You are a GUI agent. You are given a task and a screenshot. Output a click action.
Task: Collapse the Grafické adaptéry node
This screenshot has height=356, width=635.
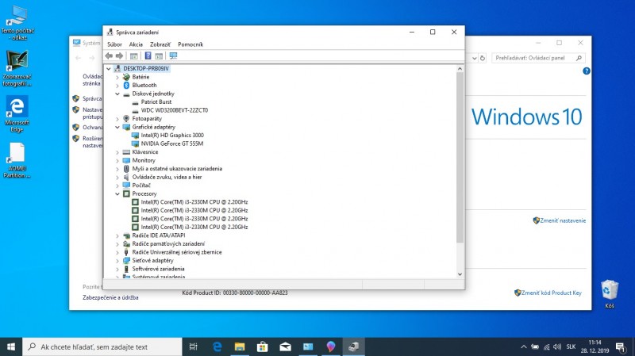tap(117, 127)
